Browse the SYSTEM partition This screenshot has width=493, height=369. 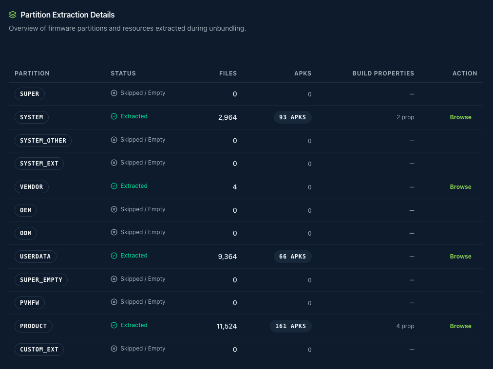coord(461,117)
